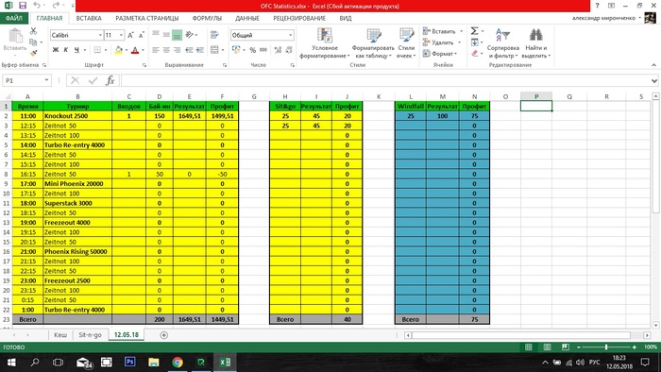
Task: Open the ФАЙЛ tab
Action: [x=14, y=18]
